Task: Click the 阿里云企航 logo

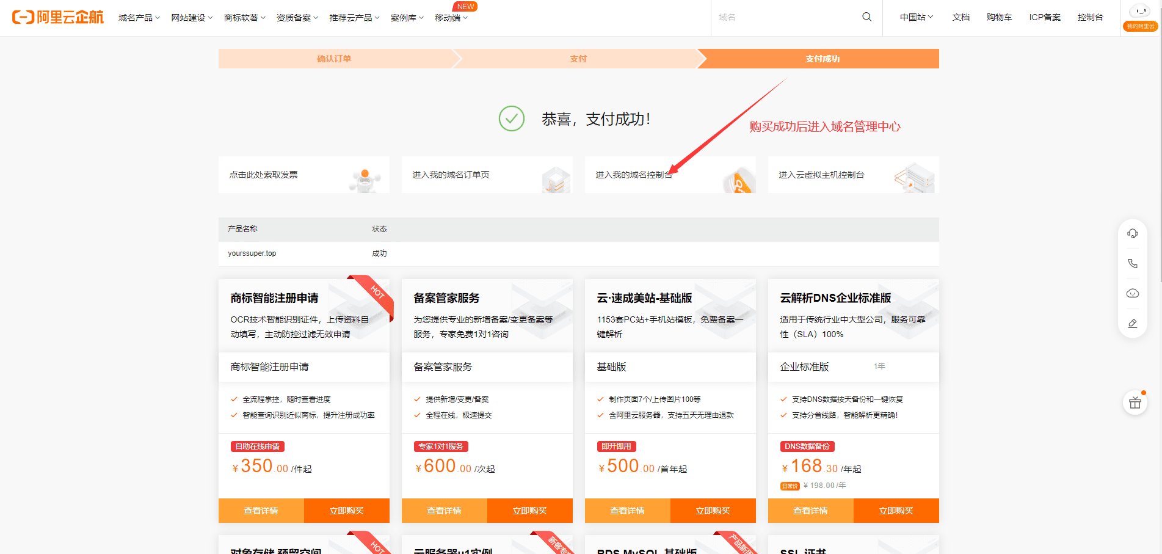Action: click(x=58, y=17)
